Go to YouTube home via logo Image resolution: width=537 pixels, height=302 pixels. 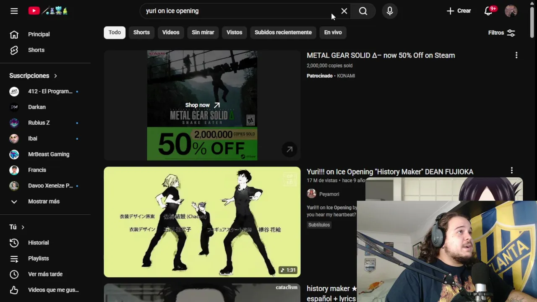[48, 11]
